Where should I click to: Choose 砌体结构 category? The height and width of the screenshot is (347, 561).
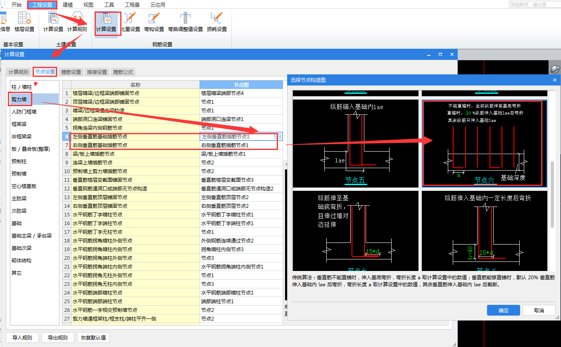(35, 261)
